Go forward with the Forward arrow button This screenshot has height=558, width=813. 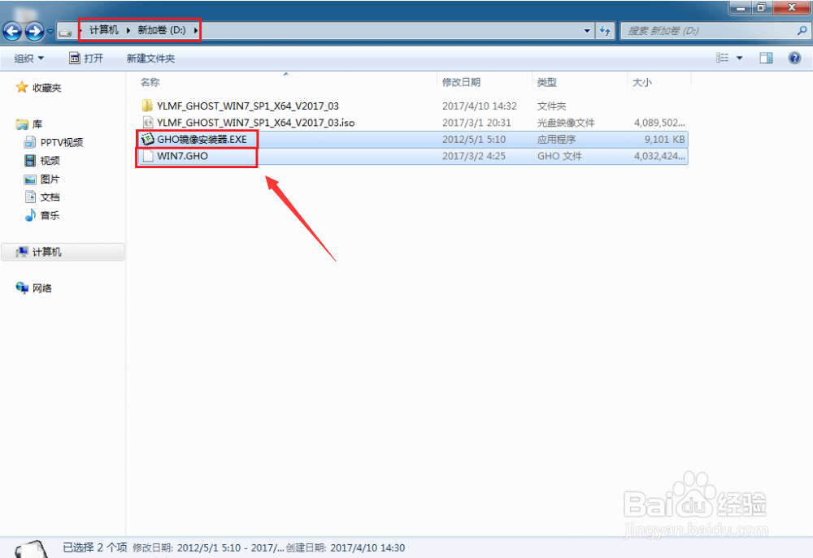pyautogui.click(x=35, y=31)
